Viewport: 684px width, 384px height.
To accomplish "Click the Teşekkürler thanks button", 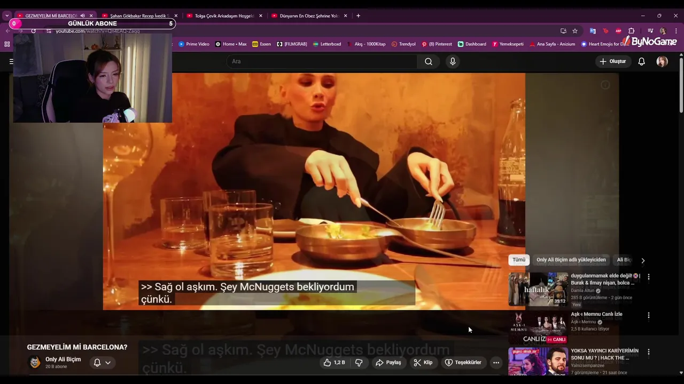I will pyautogui.click(x=463, y=363).
